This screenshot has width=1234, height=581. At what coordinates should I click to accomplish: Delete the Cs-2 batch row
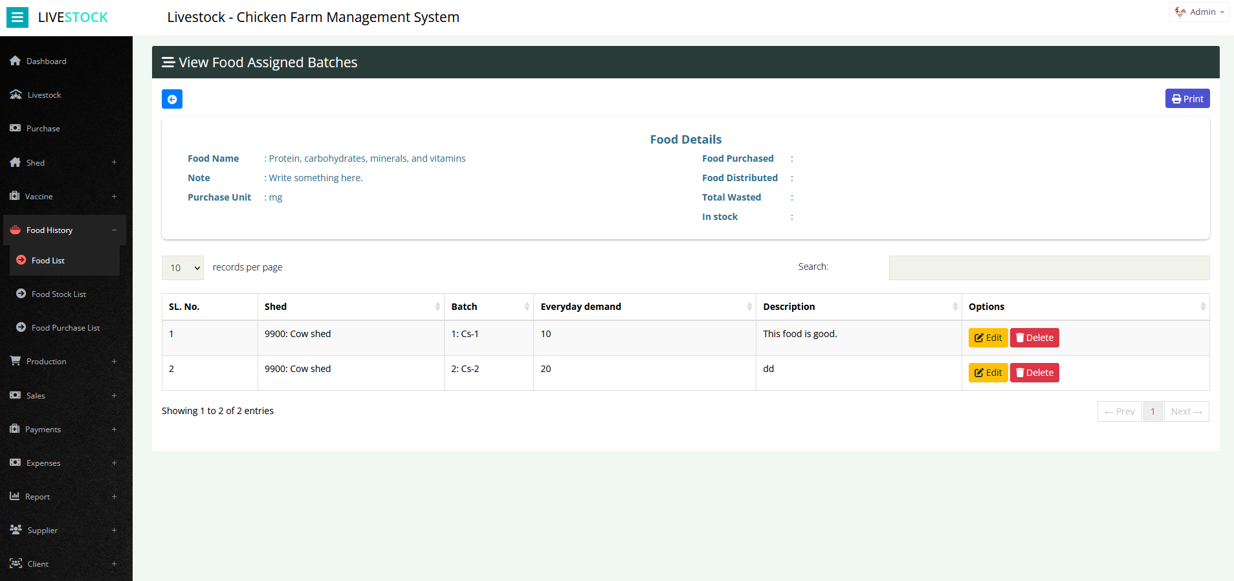(x=1034, y=373)
